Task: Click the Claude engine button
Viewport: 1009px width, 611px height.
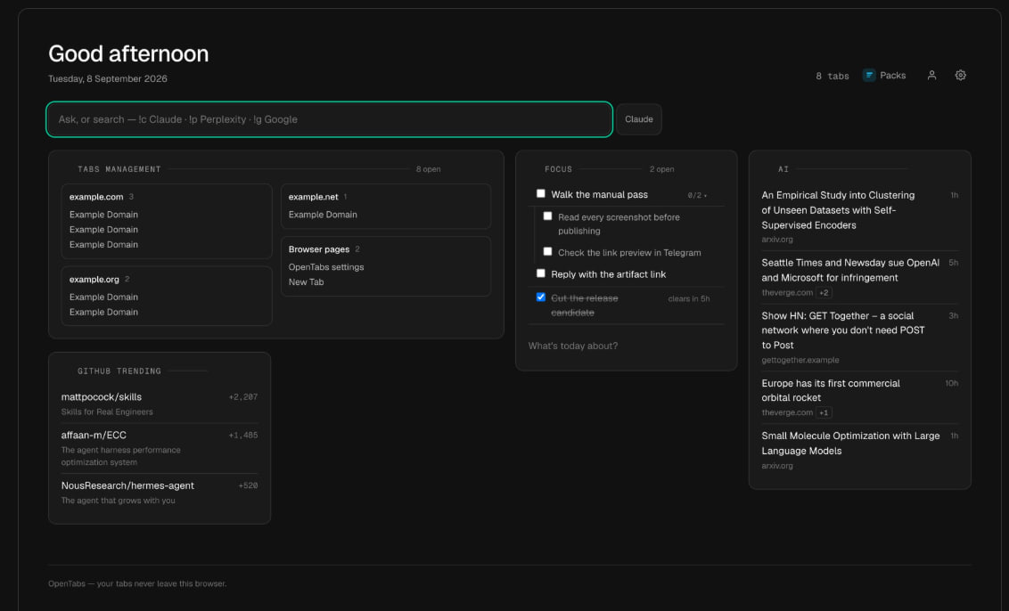Action: click(638, 119)
